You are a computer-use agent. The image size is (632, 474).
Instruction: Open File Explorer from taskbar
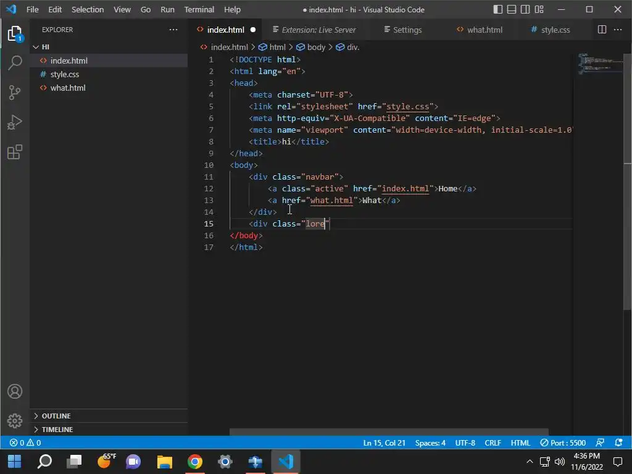[x=164, y=462]
